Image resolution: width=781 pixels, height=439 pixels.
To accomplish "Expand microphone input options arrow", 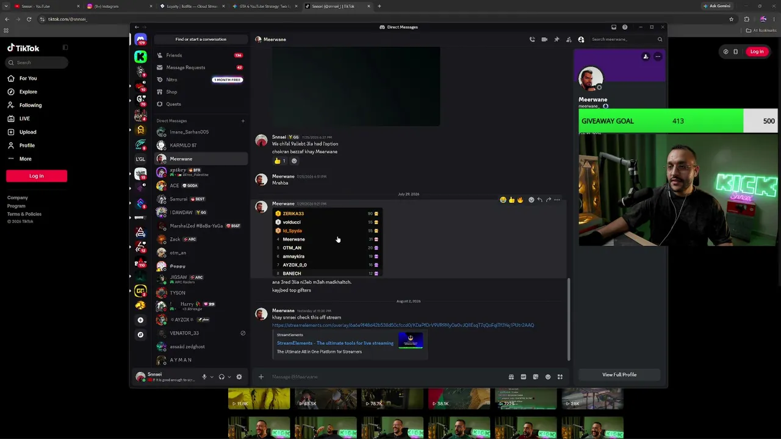I will [212, 377].
